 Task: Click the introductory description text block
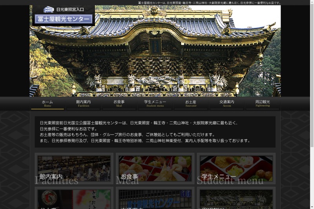[x=155, y=132]
